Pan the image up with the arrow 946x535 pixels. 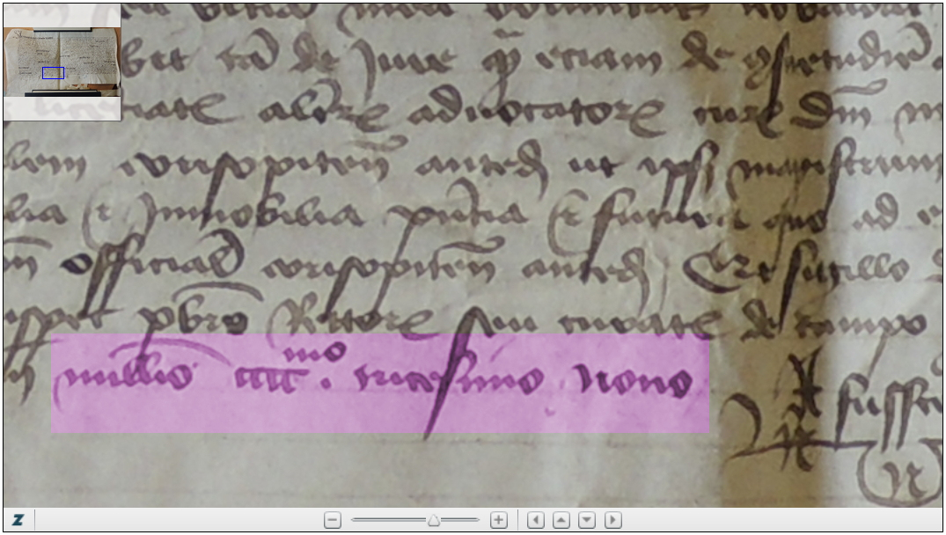pos(561,520)
